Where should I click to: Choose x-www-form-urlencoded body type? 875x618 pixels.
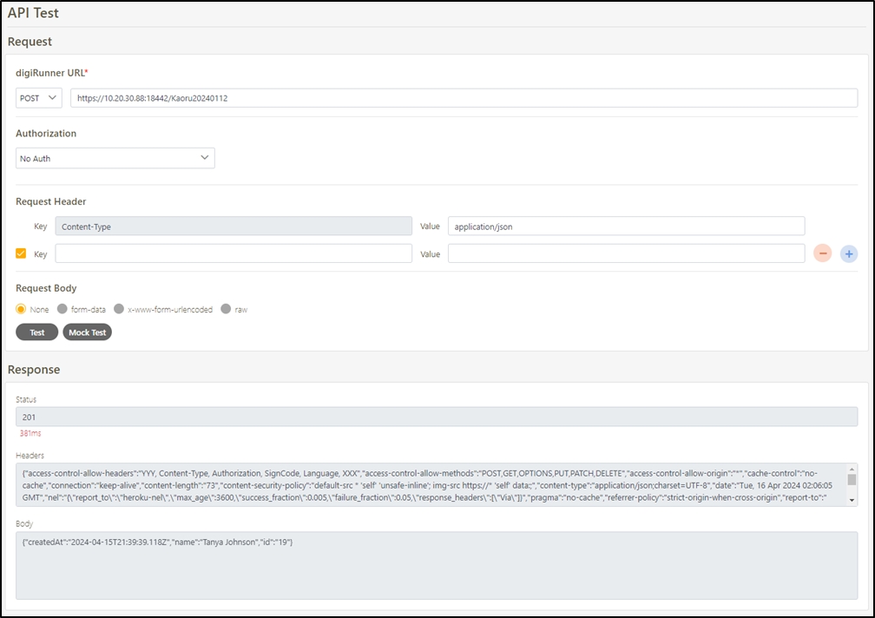pos(119,309)
